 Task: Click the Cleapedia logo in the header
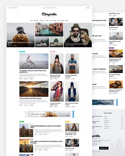click(x=49, y=15)
